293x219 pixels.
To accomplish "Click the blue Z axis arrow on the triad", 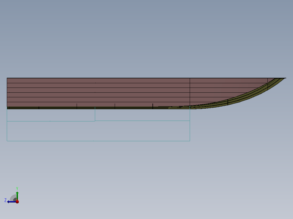I will (x=11, y=202).
